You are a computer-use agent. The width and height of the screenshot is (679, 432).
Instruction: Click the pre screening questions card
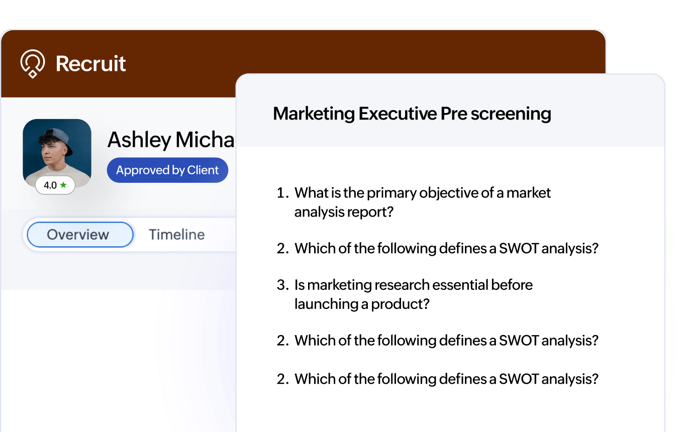[x=450, y=251]
